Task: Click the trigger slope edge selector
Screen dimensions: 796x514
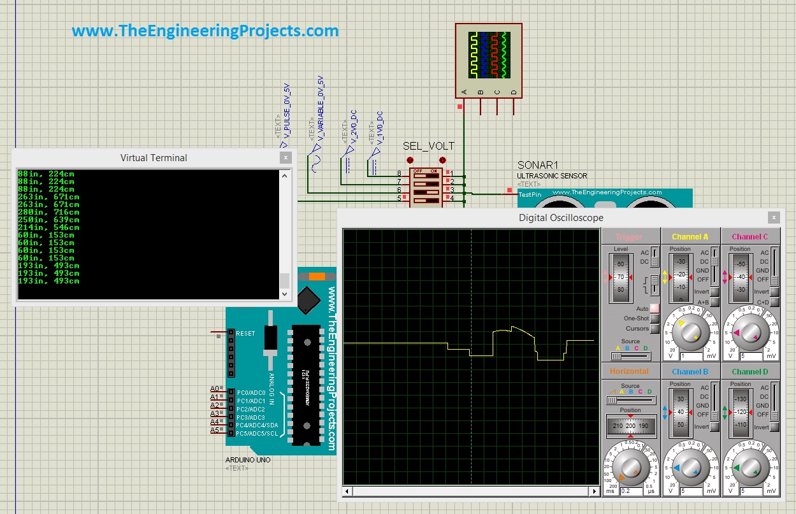Action: (655, 280)
